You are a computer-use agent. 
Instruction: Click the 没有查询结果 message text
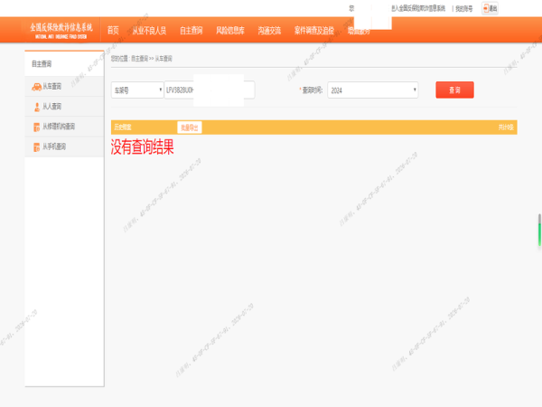point(142,147)
